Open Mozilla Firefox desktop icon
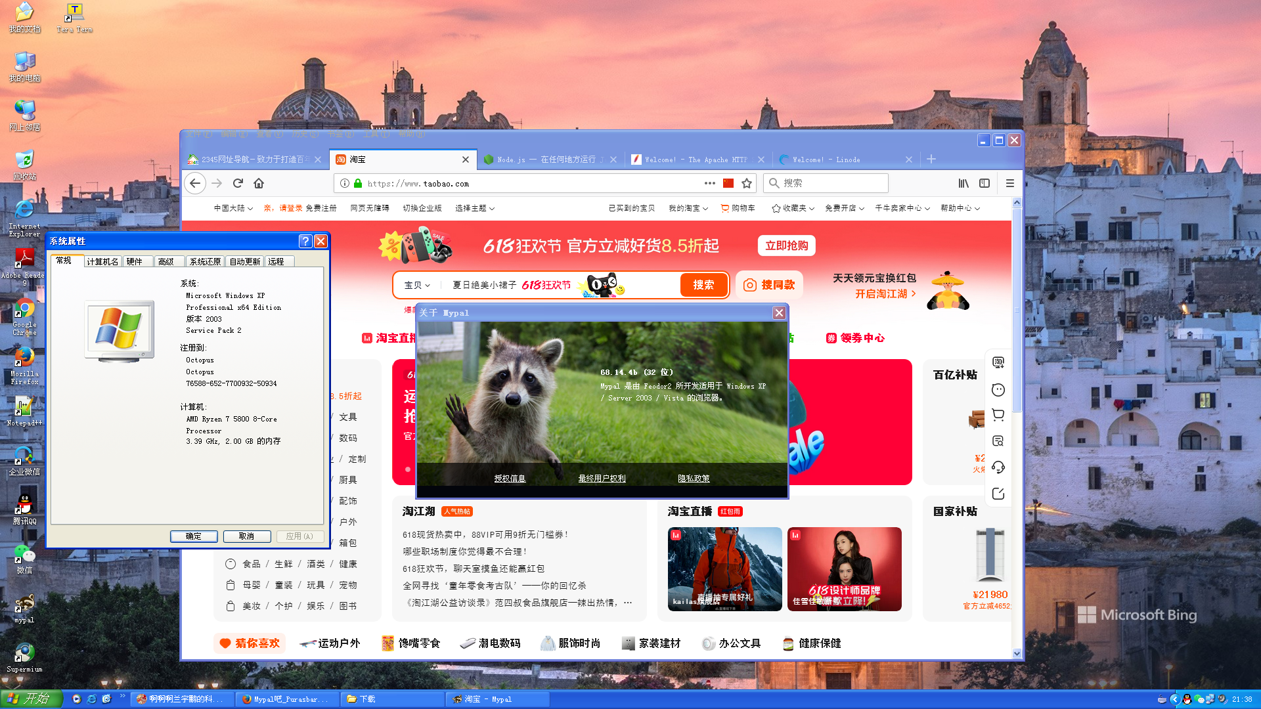 point(24,366)
